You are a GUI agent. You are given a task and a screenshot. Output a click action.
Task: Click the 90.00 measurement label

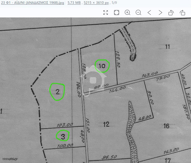click(151, 97)
